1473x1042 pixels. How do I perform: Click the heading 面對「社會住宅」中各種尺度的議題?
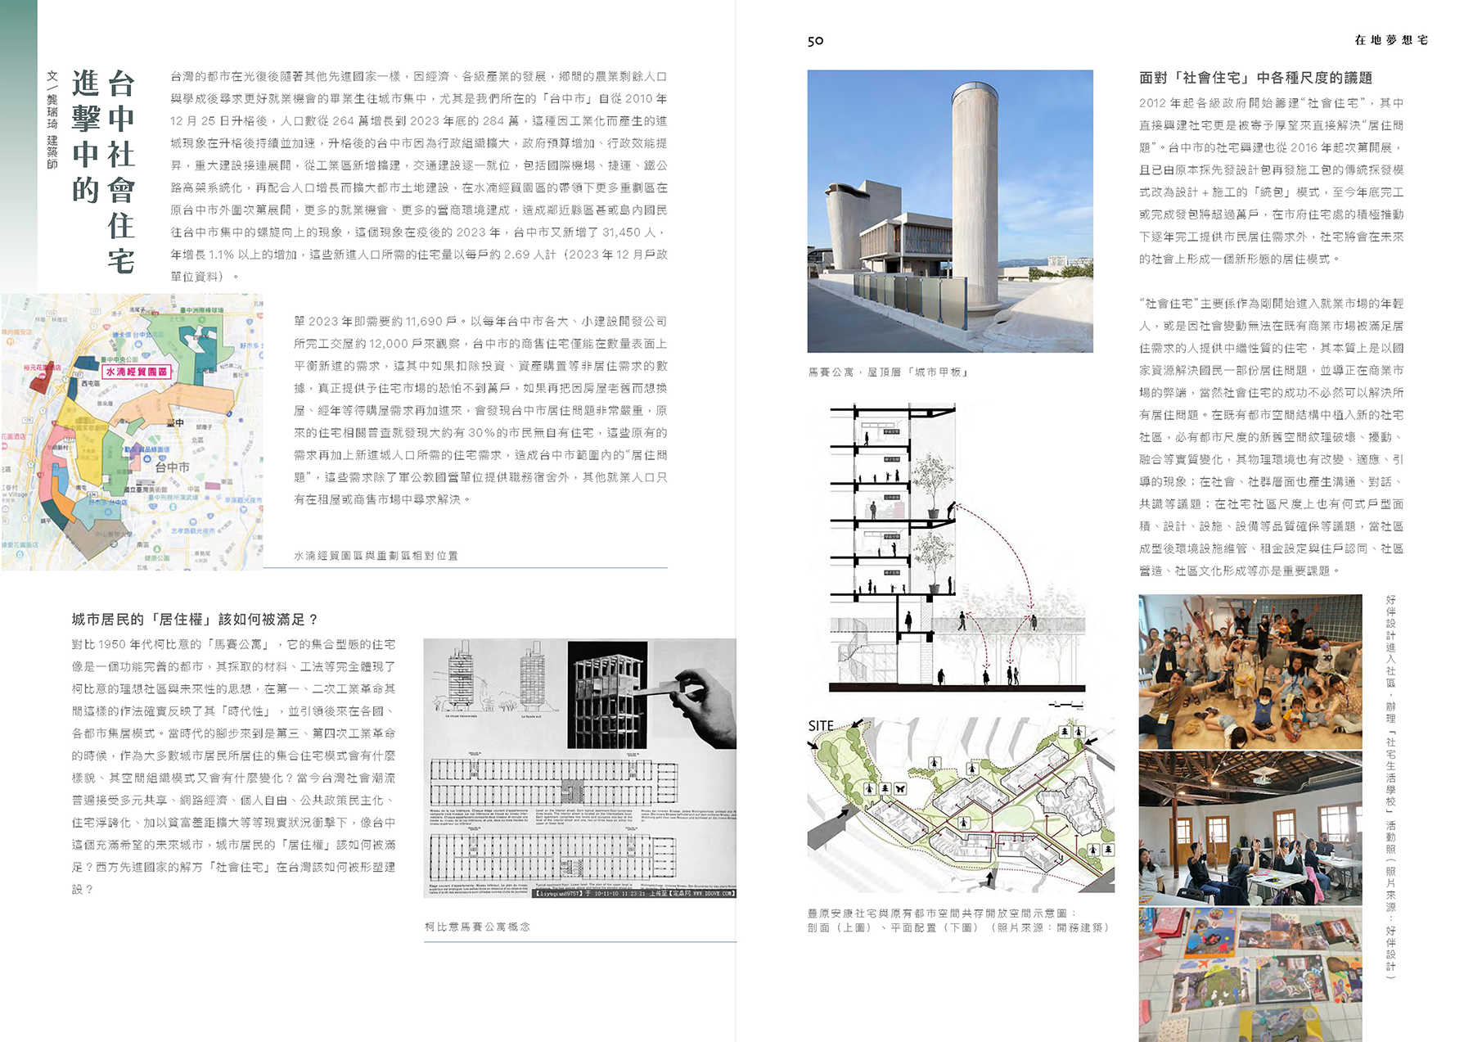[x=1255, y=78]
